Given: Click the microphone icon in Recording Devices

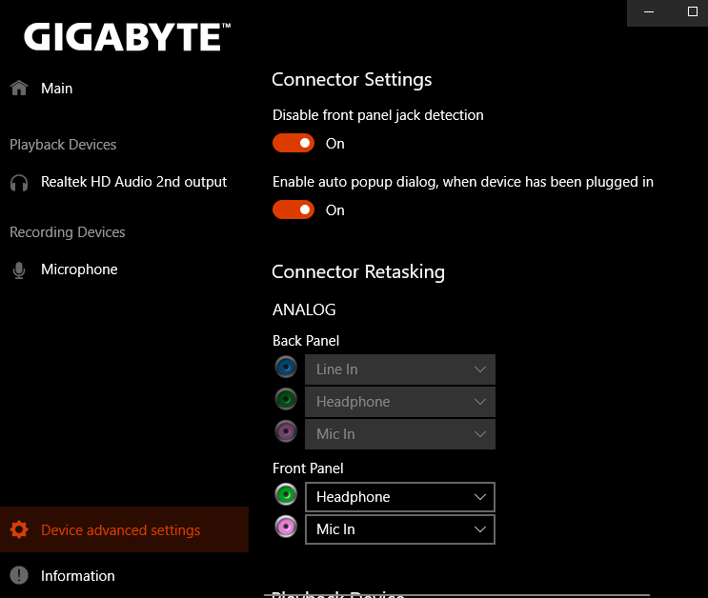Looking at the screenshot, I should tap(19, 270).
